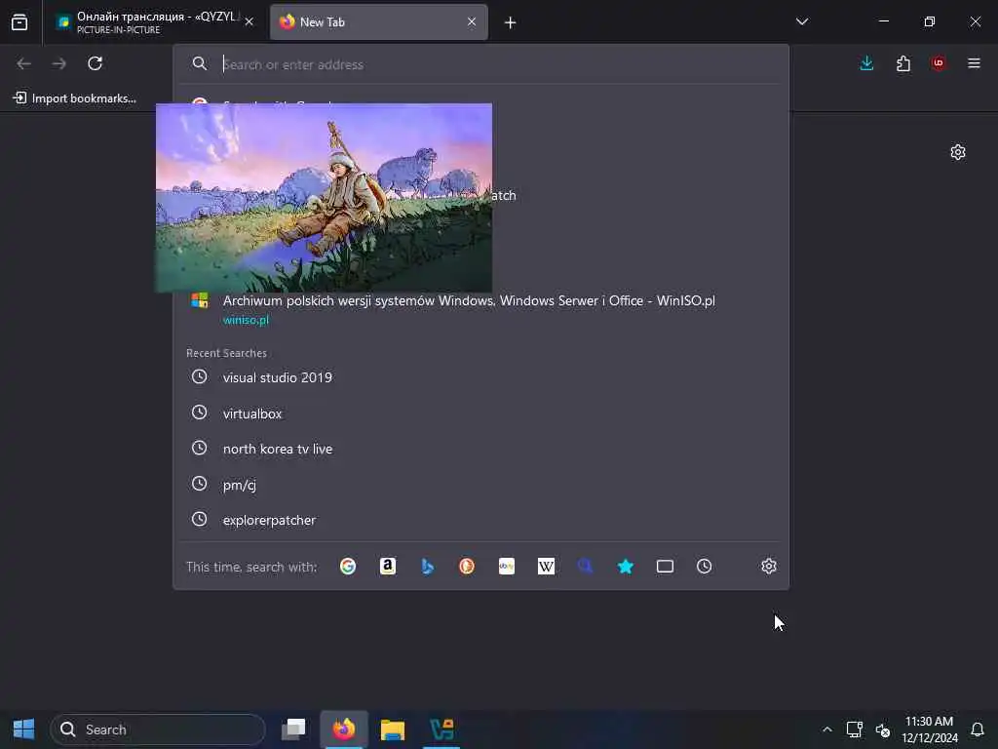Viewport: 998px width, 749px height.
Task: Open the muted volume tray icon
Action: pyautogui.click(x=883, y=729)
